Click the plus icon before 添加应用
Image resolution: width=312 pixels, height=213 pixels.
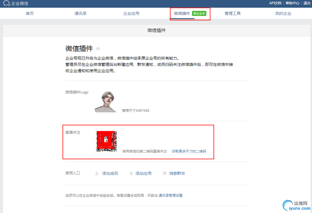131,174
